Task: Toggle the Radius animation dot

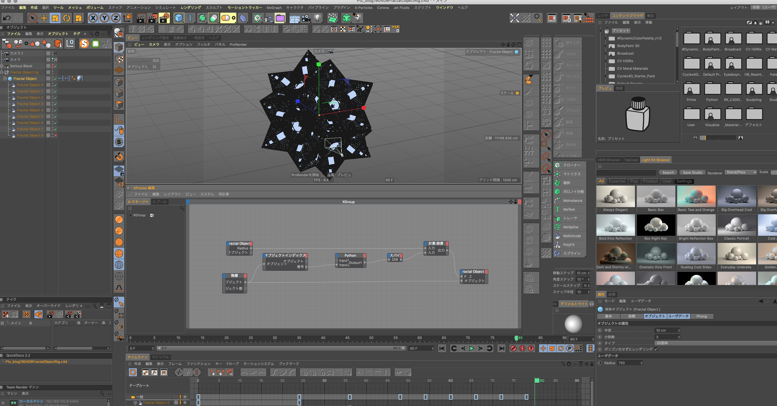Action: click(x=600, y=363)
